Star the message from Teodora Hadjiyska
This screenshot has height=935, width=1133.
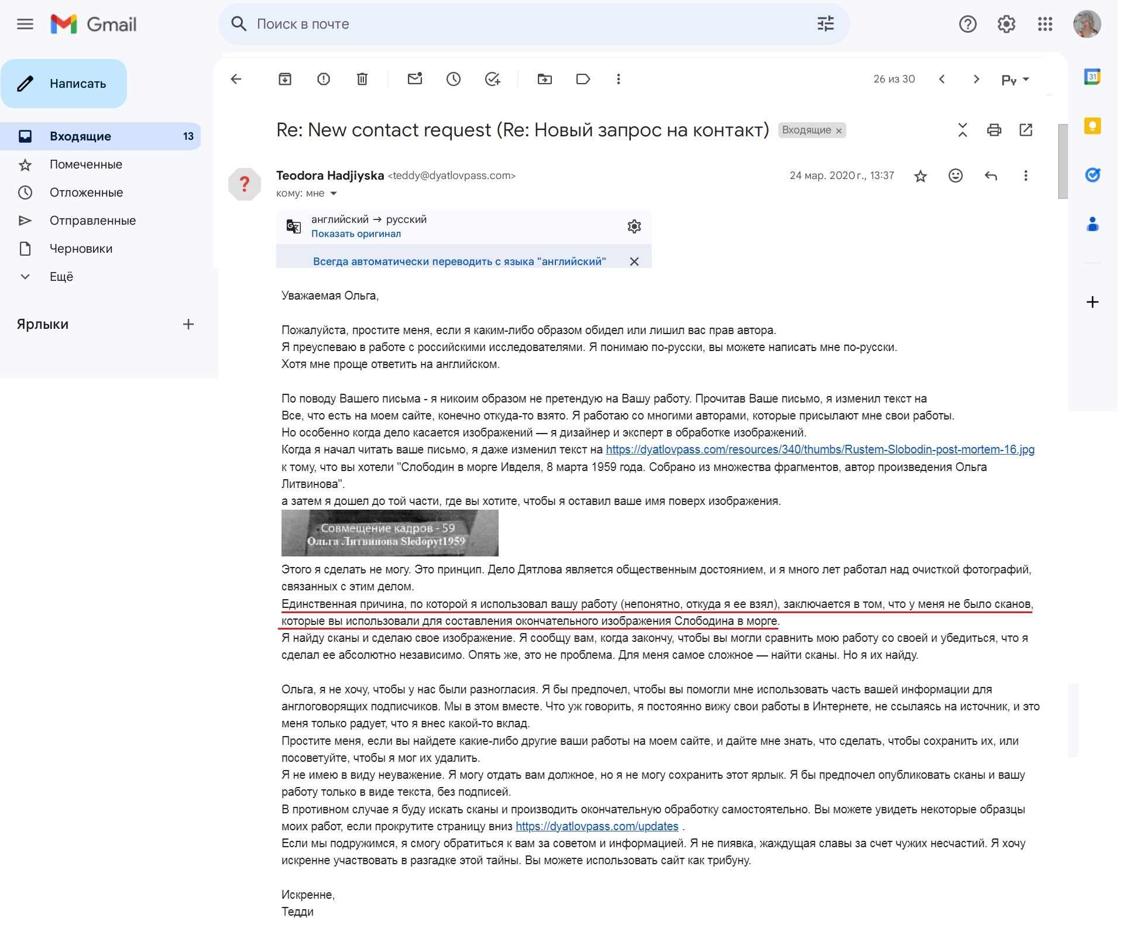click(921, 176)
